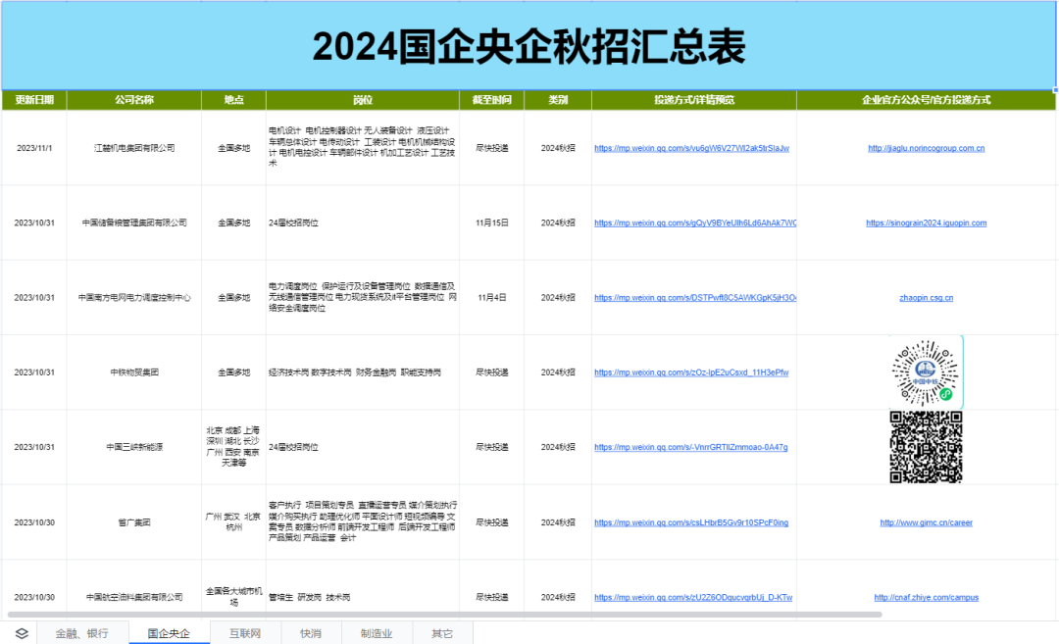Select 尽快投递 cell in 江麓机电 row

coord(491,148)
